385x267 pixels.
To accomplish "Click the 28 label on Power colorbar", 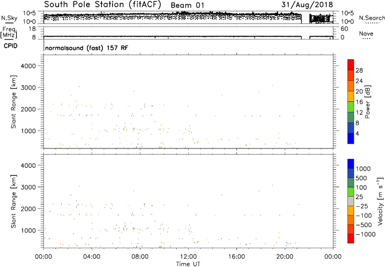I will point(359,70).
